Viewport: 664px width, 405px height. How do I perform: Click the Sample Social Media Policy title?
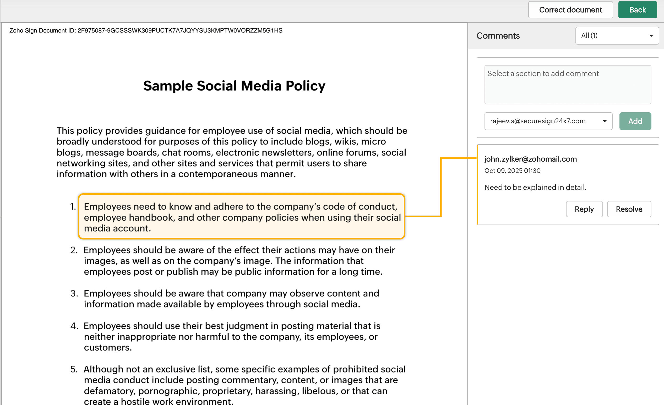pyautogui.click(x=234, y=86)
